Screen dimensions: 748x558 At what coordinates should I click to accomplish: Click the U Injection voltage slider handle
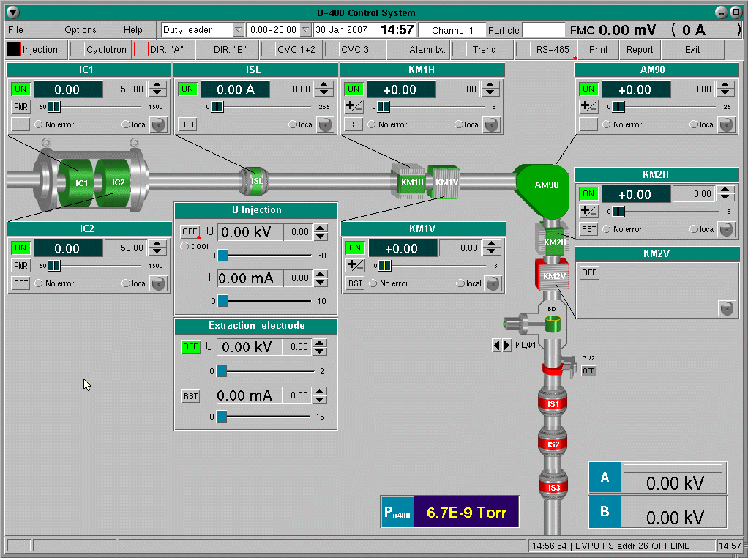(223, 256)
